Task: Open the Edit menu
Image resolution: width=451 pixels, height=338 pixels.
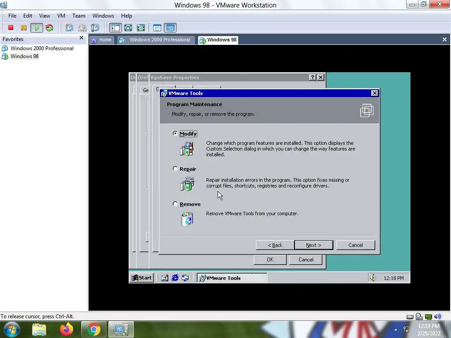Action: pyautogui.click(x=28, y=16)
